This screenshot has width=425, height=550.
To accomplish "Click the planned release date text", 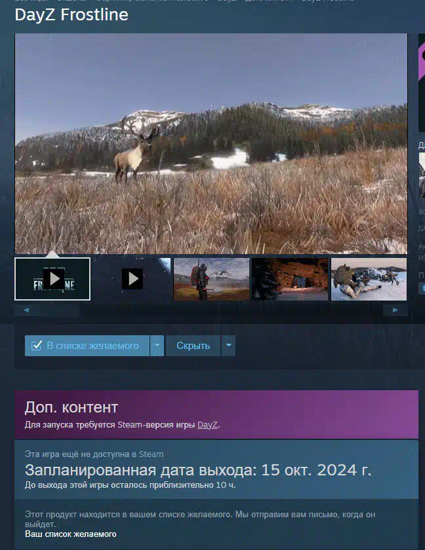I will click(x=198, y=470).
